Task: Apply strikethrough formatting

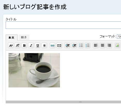Action: click(44, 45)
